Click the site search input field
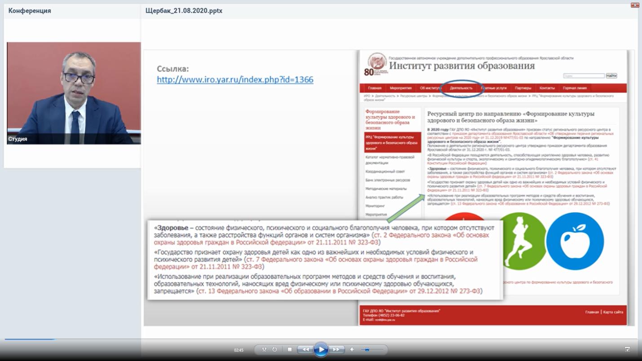 click(x=584, y=76)
